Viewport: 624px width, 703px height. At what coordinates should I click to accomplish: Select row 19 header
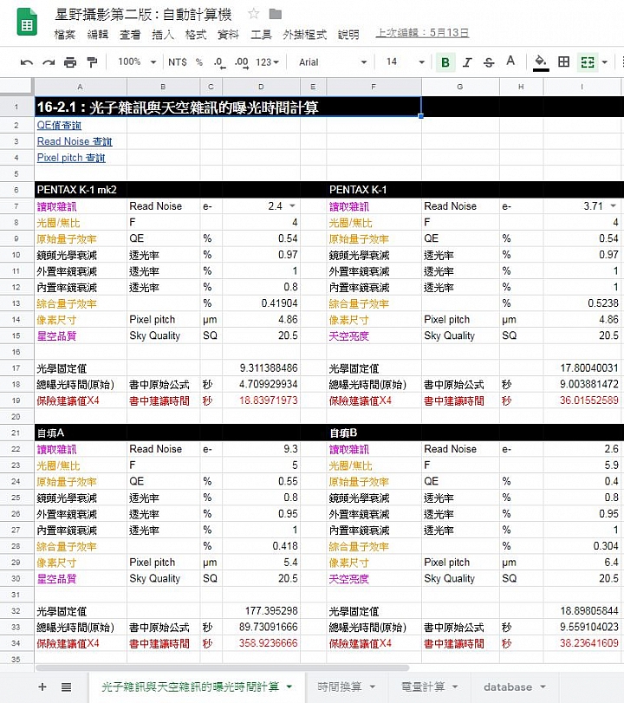click(x=16, y=400)
